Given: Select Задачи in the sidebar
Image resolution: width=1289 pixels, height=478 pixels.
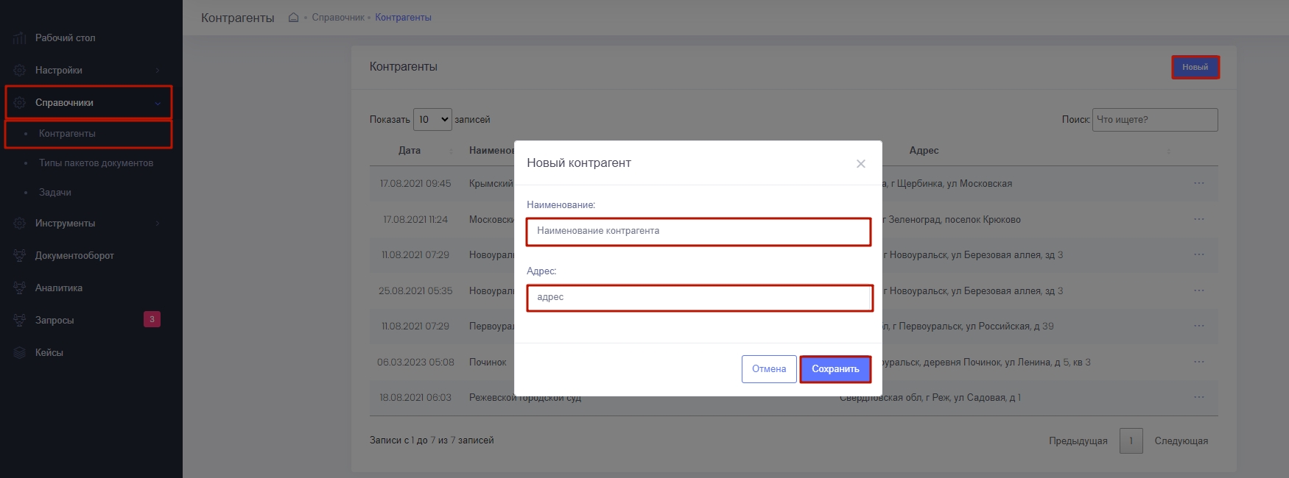Looking at the screenshot, I should click(55, 193).
